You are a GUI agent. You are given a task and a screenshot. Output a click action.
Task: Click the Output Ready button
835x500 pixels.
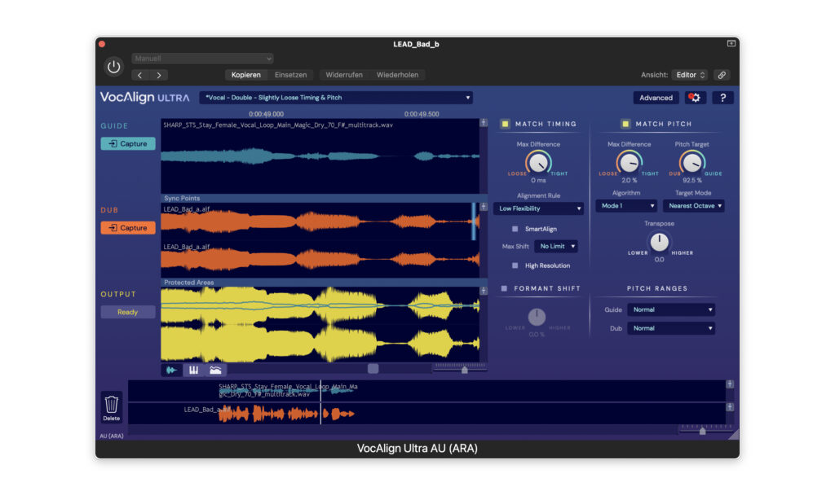point(128,312)
